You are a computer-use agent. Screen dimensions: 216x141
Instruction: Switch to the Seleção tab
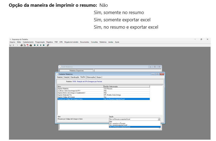66,77
